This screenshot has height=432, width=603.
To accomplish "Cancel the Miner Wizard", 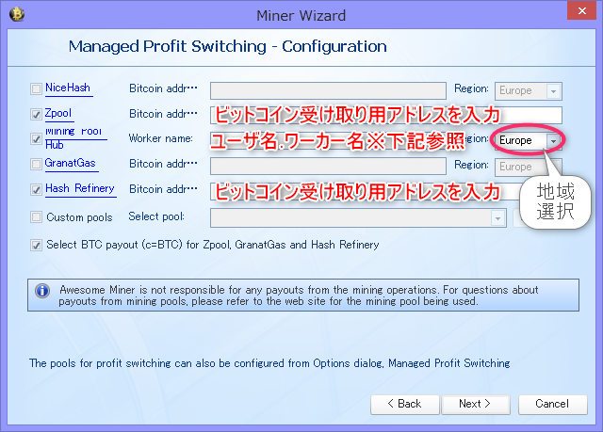I will click(553, 405).
